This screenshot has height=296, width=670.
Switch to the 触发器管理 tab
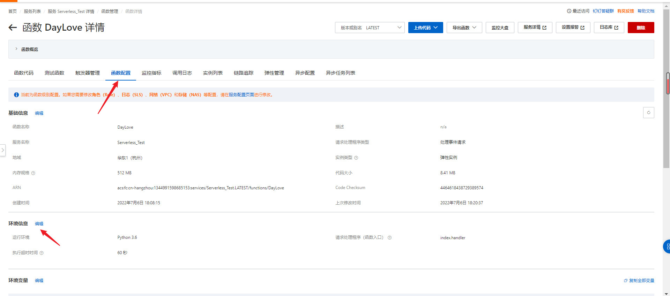tap(88, 73)
